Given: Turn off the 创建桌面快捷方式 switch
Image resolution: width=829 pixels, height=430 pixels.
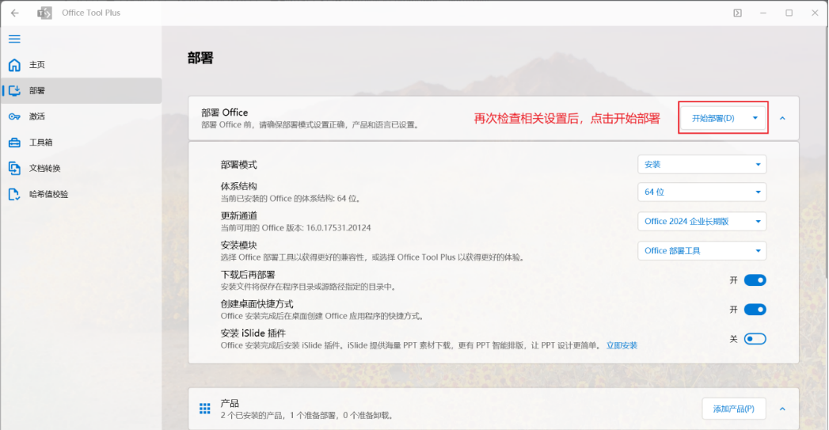Looking at the screenshot, I should click(x=755, y=310).
